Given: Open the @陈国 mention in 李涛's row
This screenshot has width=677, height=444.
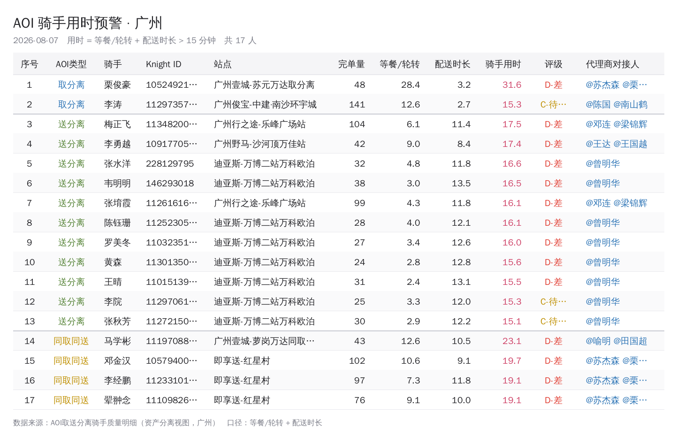Looking at the screenshot, I should click(598, 105).
